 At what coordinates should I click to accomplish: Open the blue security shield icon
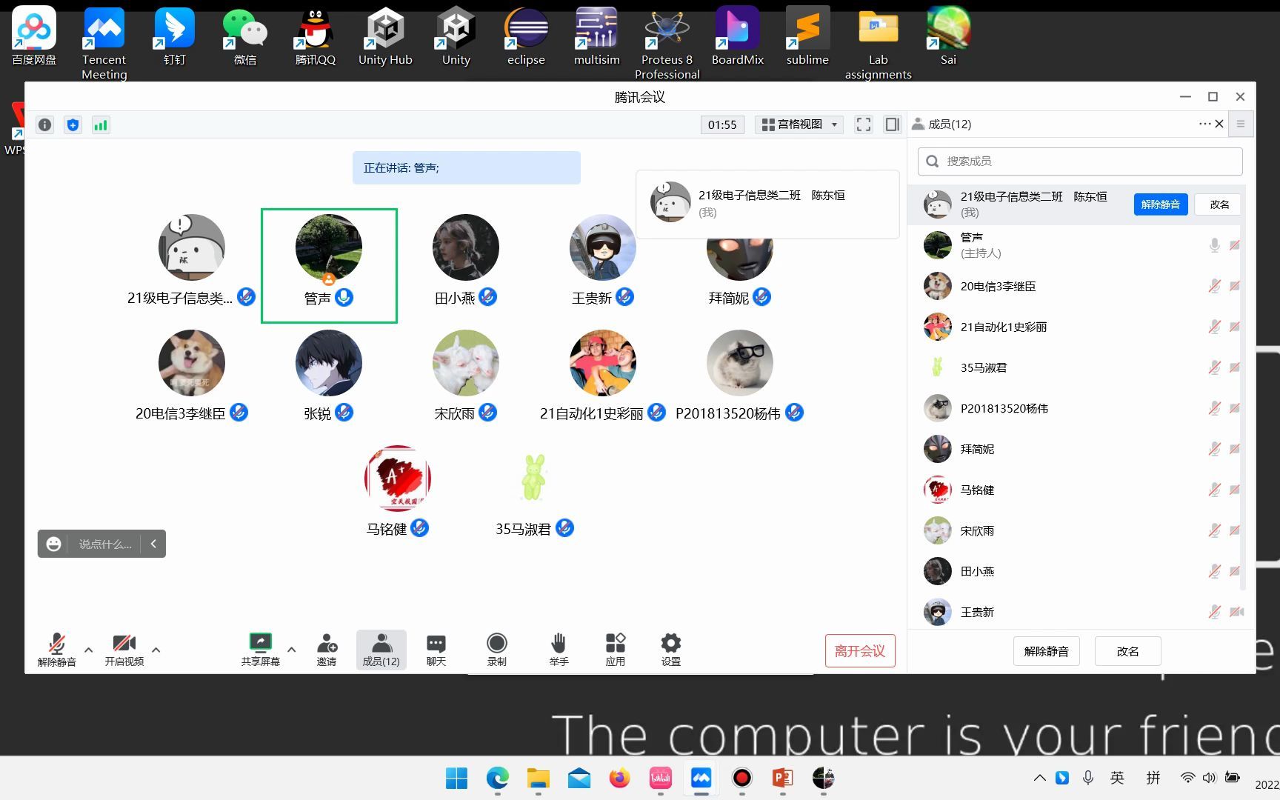point(73,125)
